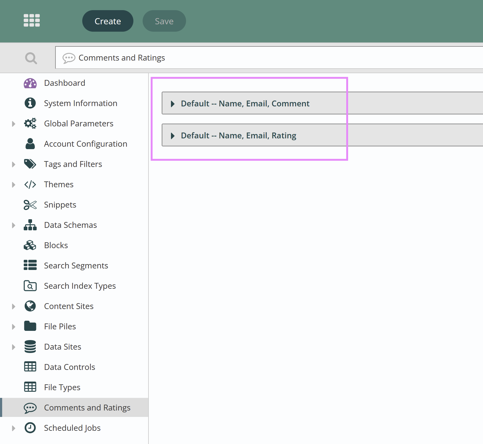
Task: Click the Data Schemas hierarchy icon
Action: pos(30,225)
